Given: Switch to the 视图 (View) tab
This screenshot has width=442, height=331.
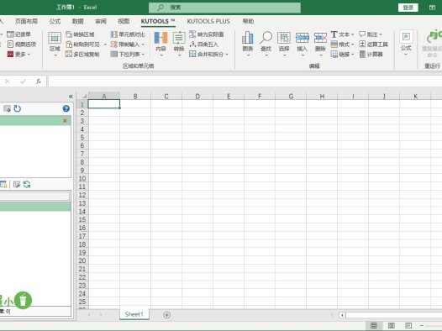Looking at the screenshot, I should pyautogui.click(x=124, y=21).
